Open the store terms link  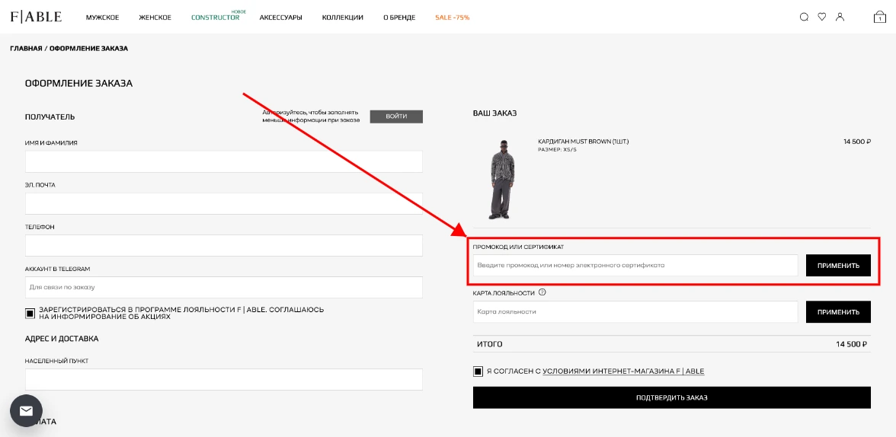(x=623, y=372)
